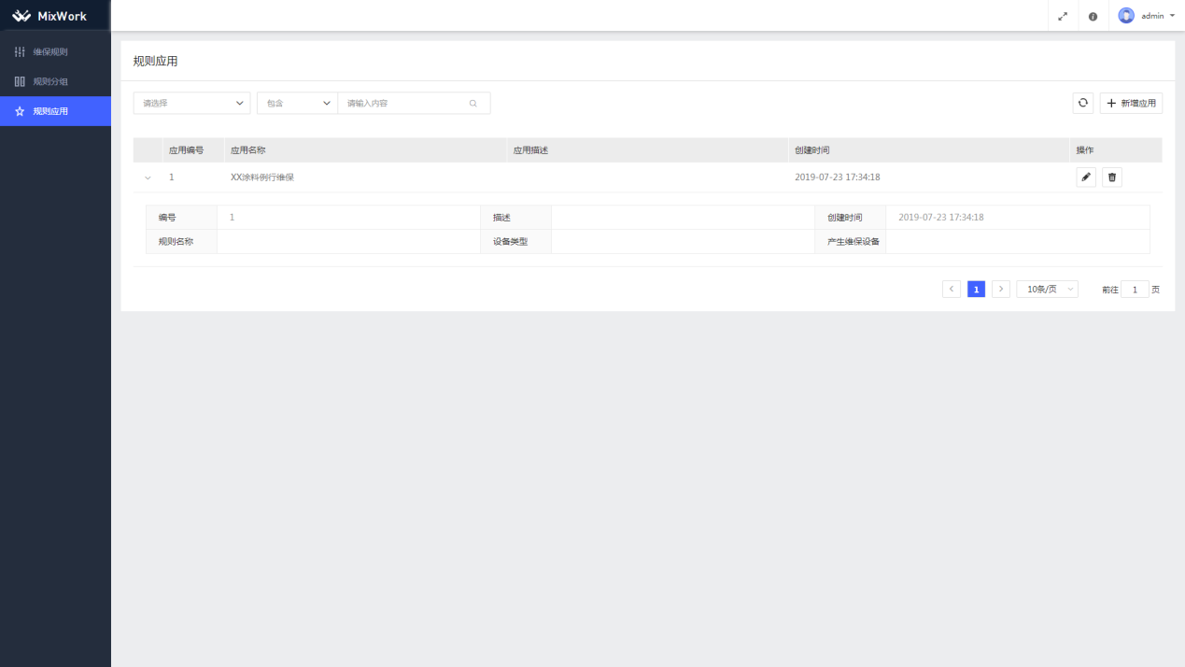Image resolution: width=1185 pixels, height=667 pixels.
Task: Delete the XX涂料例行维保 row
Action: pos(1111,177)
